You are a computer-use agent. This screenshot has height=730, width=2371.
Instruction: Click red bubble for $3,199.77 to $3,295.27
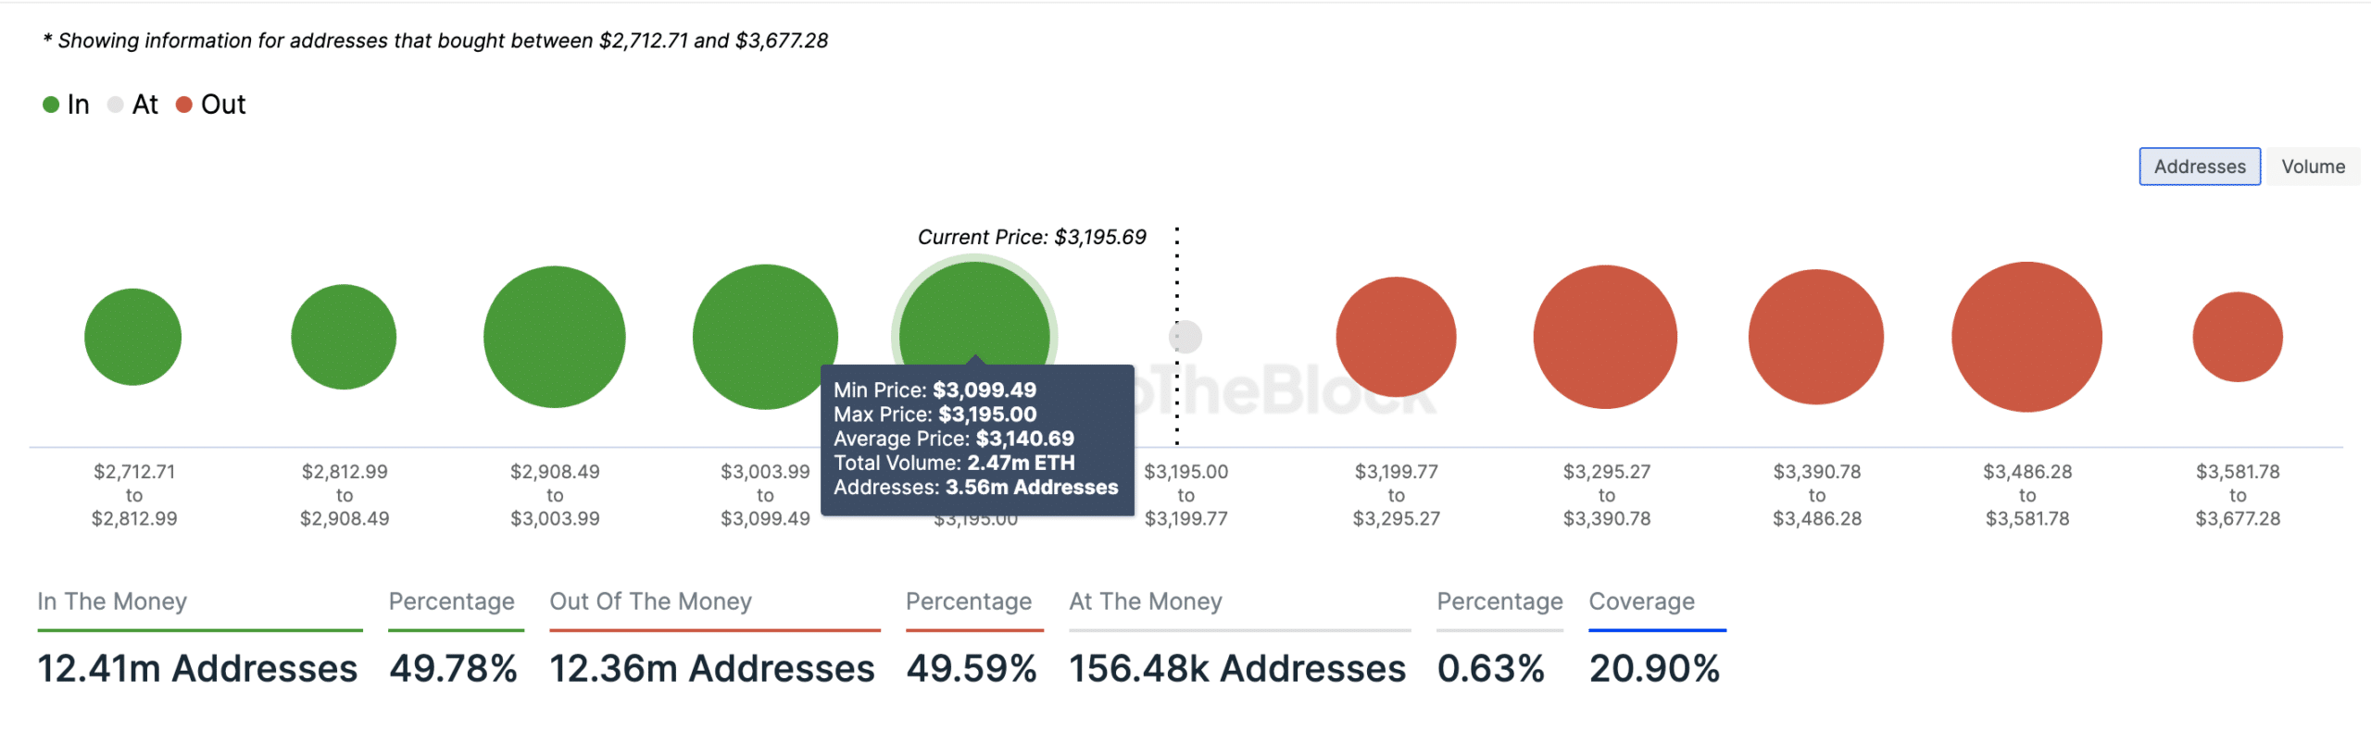tap(1396, 337)
